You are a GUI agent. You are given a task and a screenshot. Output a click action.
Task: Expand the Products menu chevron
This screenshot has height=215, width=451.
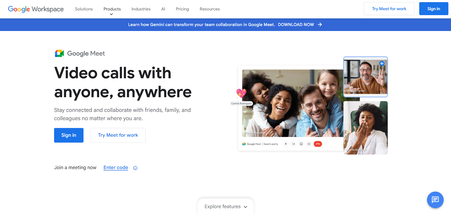pyautogui.click(x=111, y=14)
